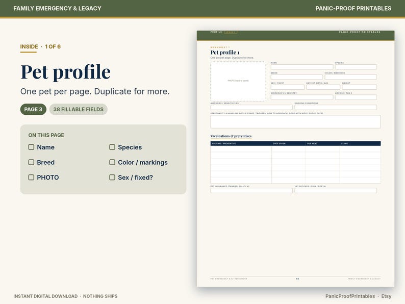This screenshot has width=405, height=304.
Task: Click FAMILY EMERGENCY & LEGACY header text
Action: click(57, 8)
